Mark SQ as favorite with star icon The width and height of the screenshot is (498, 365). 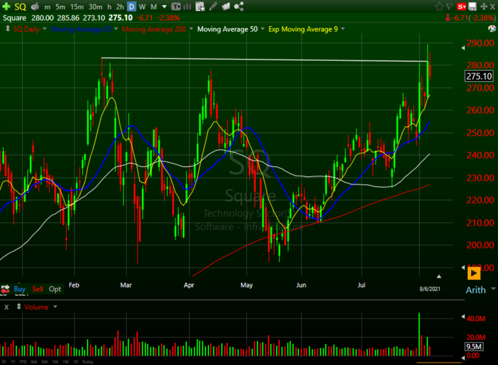[x=439, y=6]
